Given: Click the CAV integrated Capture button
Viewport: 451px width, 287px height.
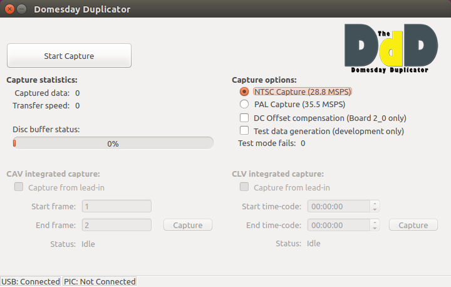Looking at the screenshot, I should [188, 225].
